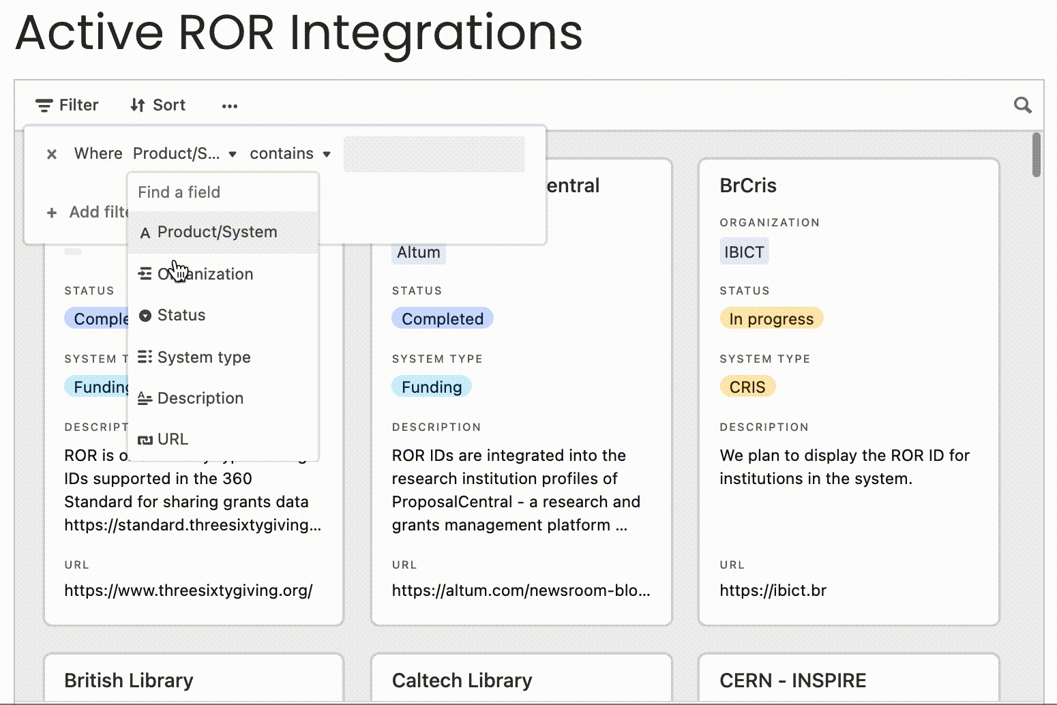The height and width of the screenshot is (705, 1057).
Task: Choose Description field from list
Action: [x=200, y=398]
